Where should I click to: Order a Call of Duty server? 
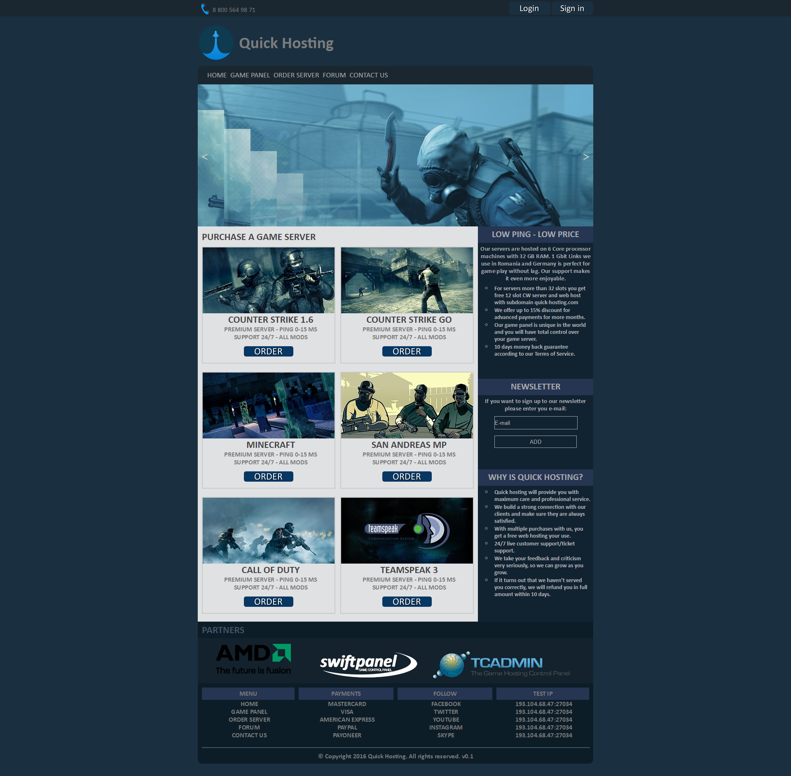pyautogui.click(x=268, y=601)
